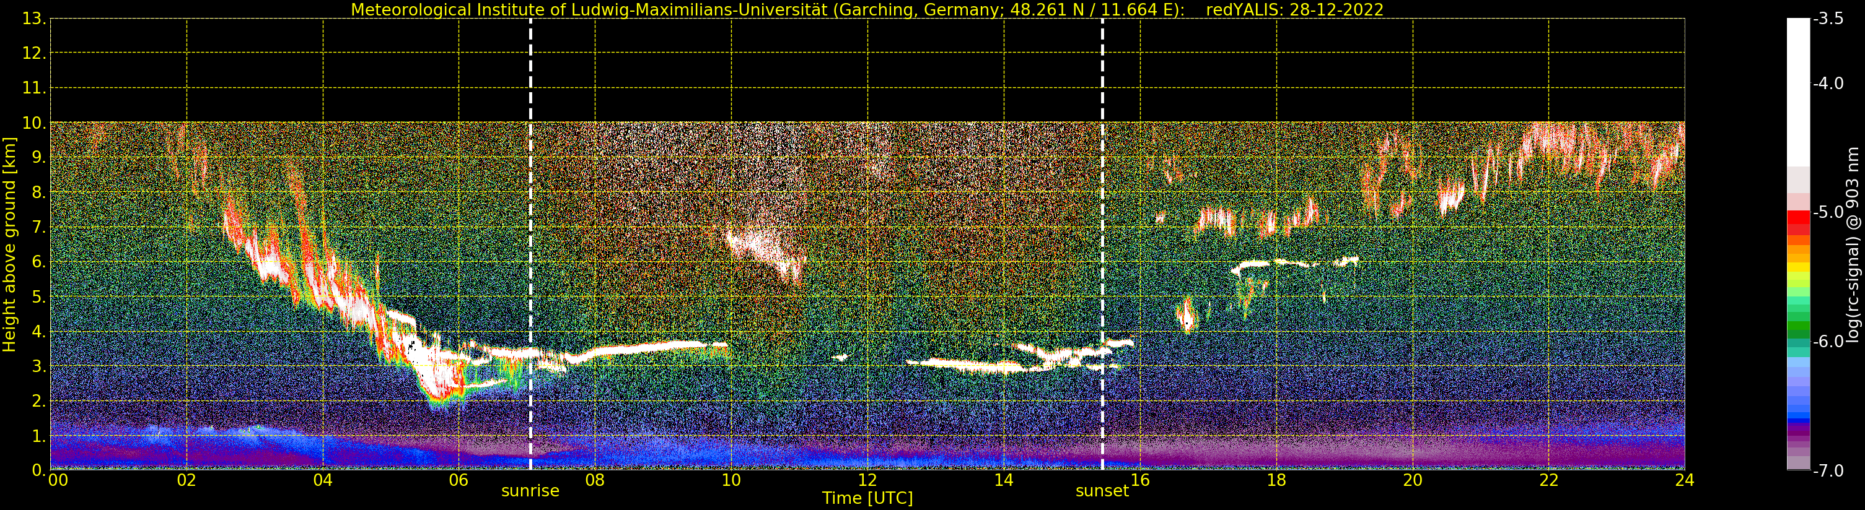Click the '7.' tick on the height axis

point(38,227)
